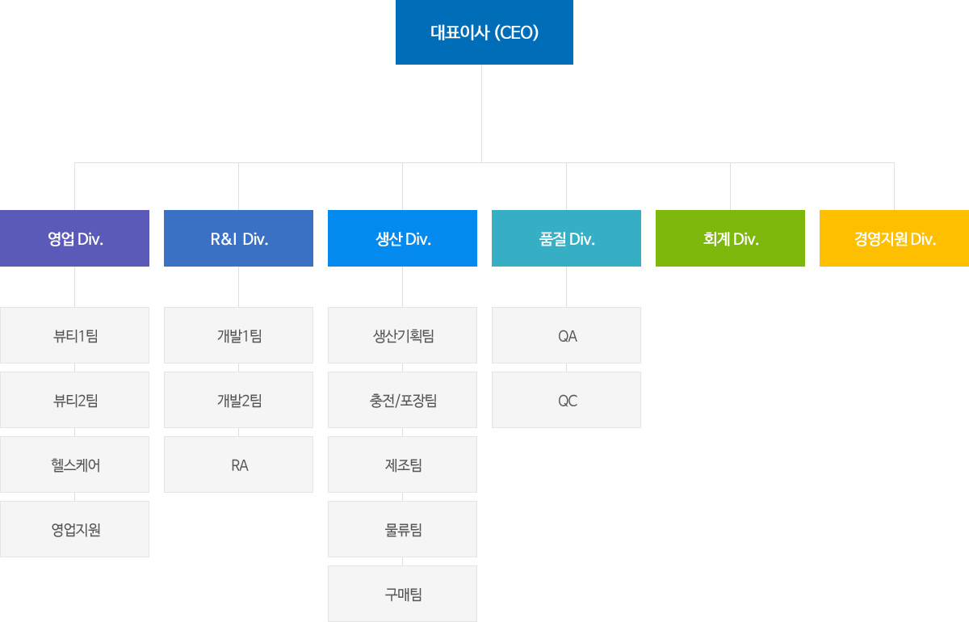Click the R&I Div. division box
Image resolution: width=969 pixels, height=622 pixels.
coord(238,238)
